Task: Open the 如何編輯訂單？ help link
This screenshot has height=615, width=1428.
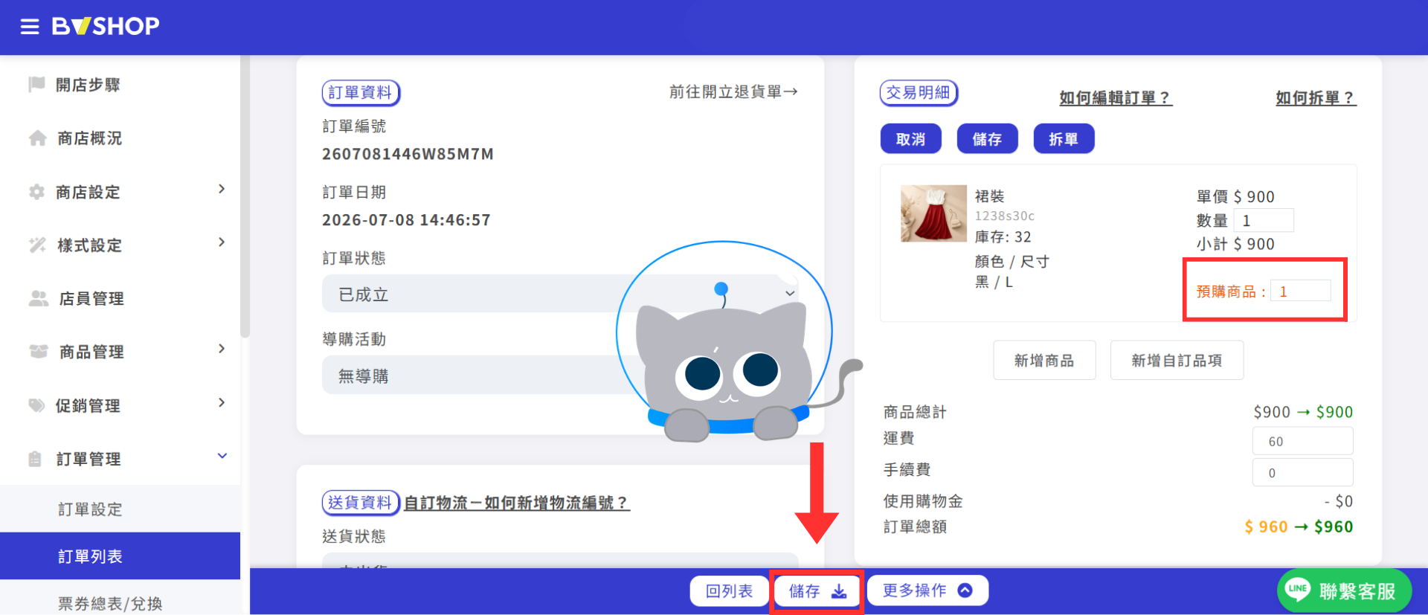Action: 1116,98
